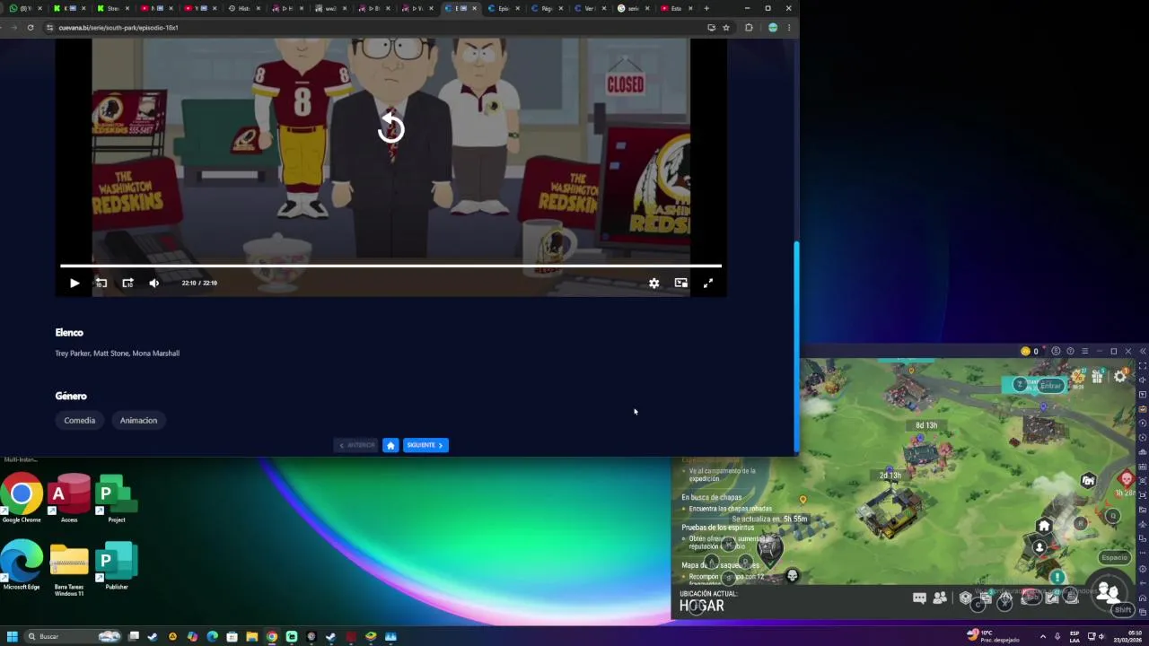Open the gift box icon in game
The height and width of the screenshot is (646, 1149).
(x=1097, y=377)
